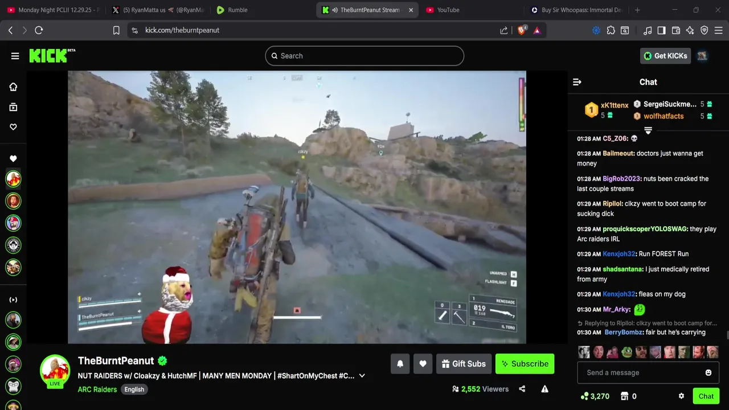Open a new browser tab
The width and height of the screenshot is (729, 410).
(637, 10)
